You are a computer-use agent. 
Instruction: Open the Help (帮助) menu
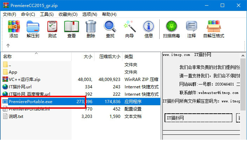coord(109,14)
